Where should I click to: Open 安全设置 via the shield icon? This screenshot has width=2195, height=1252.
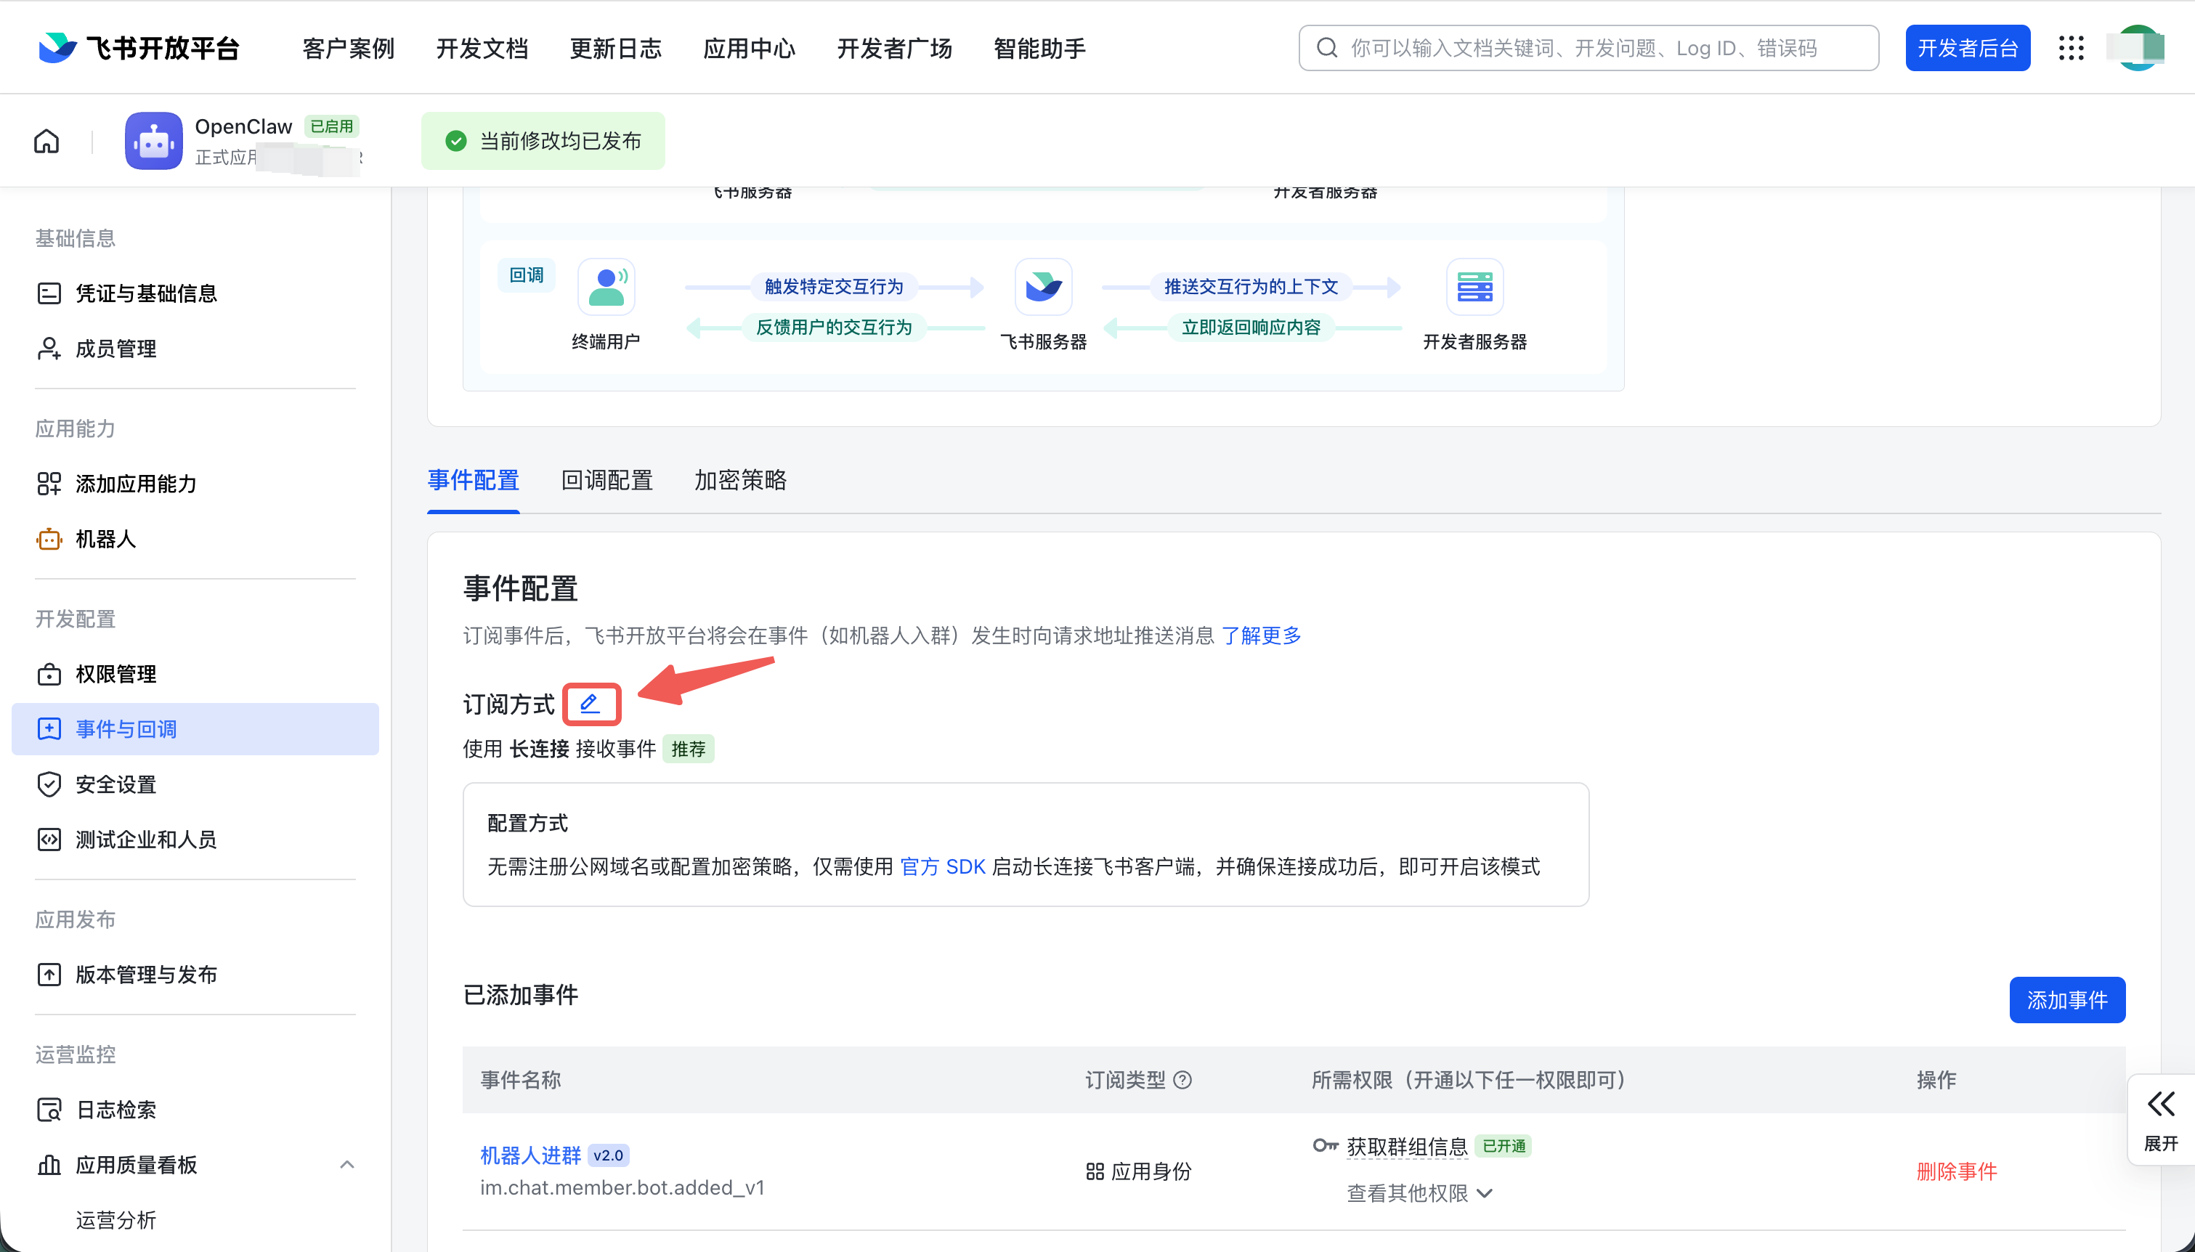49,784
